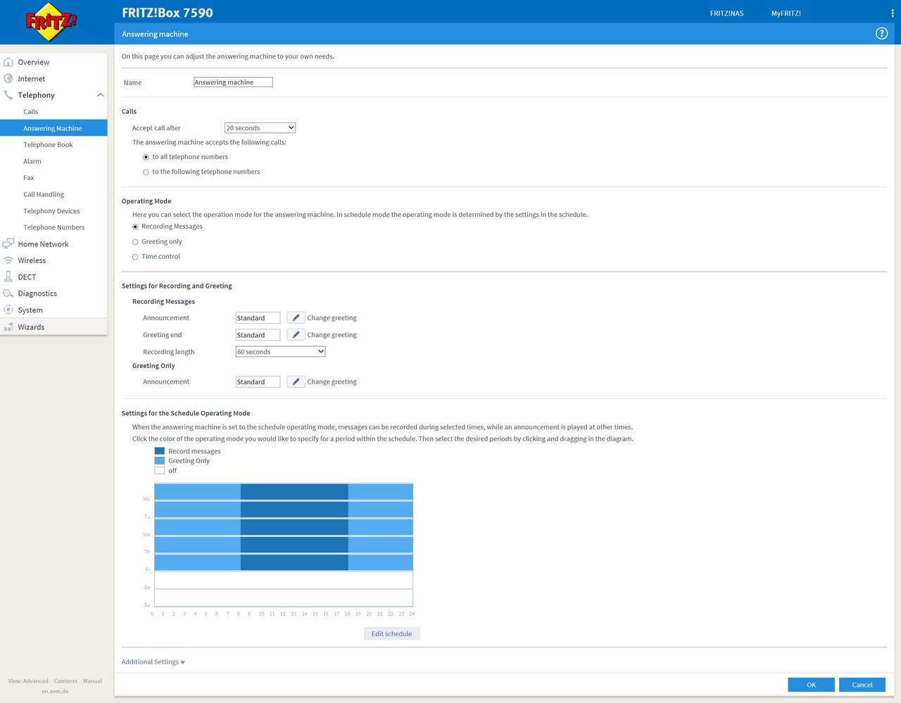Pick the Record messages color swatch
Image resolution: width=901 pixels, height=703 pixels.
pyautogui.click(x=159, y=451)
